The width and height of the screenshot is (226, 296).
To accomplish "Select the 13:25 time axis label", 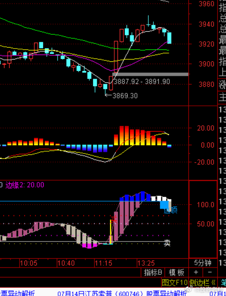I will click(x=146, y=263).
